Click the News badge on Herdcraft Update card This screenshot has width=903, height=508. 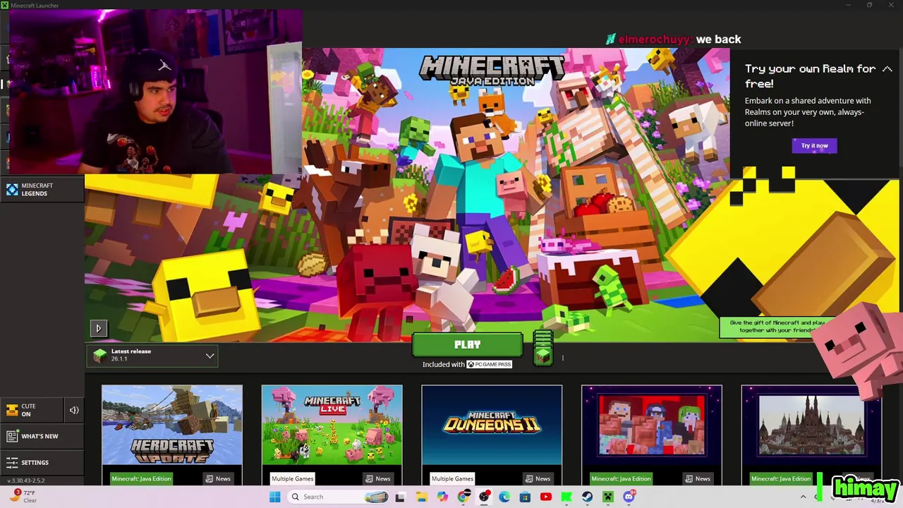pyautogui.click(x=218, y=478)
